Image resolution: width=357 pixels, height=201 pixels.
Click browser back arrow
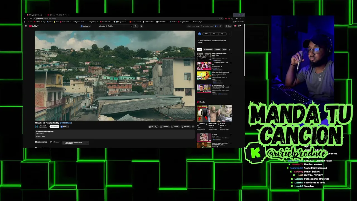pos(25,19)
